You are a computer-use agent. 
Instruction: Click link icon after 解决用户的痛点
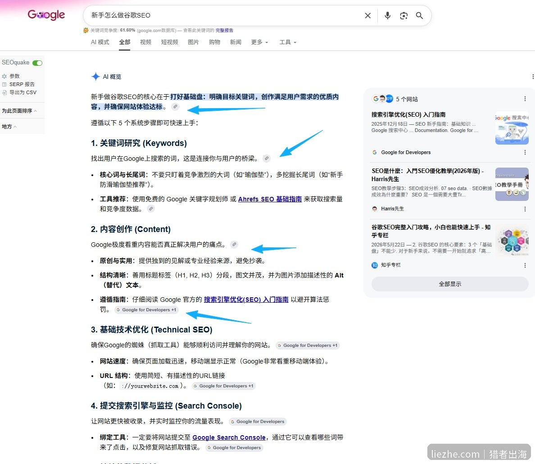[234, 245]
